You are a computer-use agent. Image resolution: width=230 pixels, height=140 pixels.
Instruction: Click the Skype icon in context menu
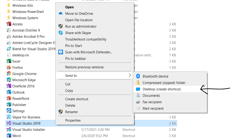(x=60, y=33)
